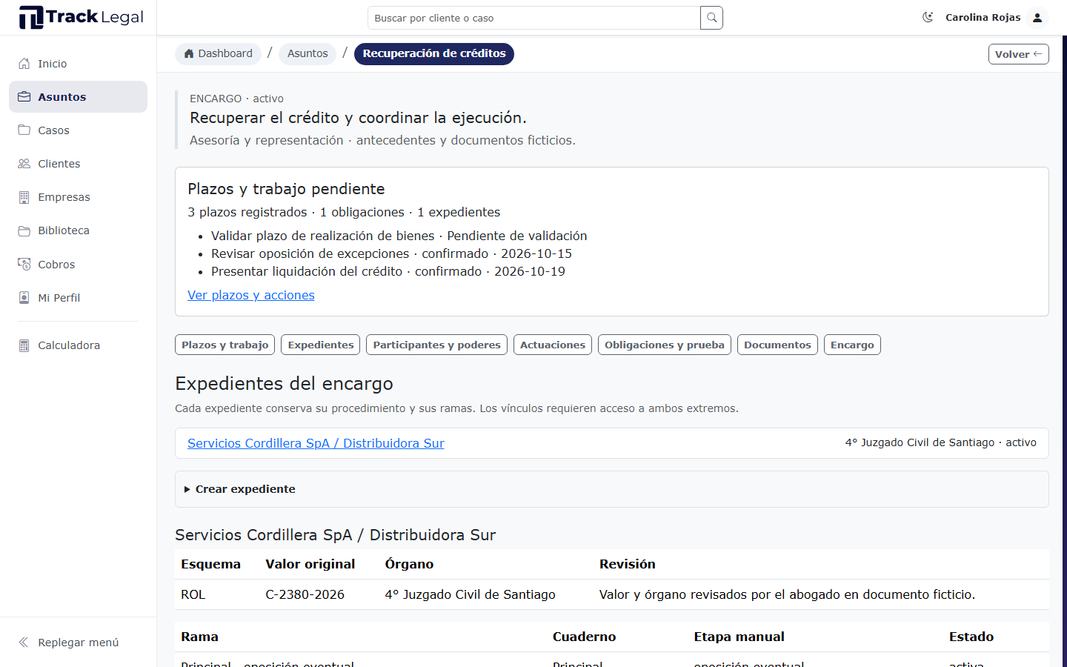Select the Actuaciones tab
Viewport: 1067px width, 667px height.
pos(553,345)
